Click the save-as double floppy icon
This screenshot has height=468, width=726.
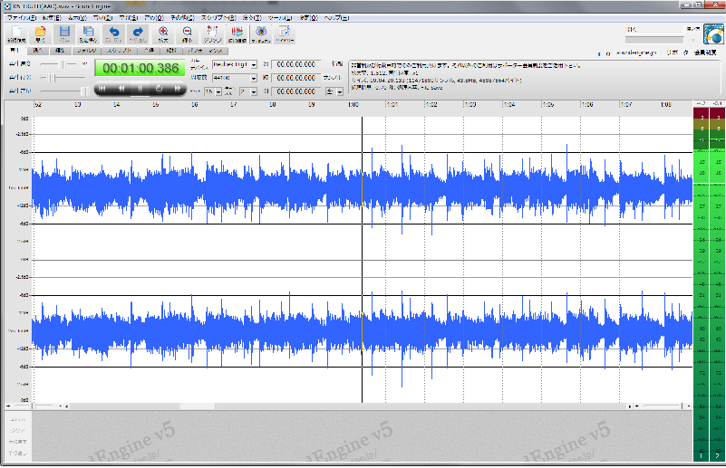click(x=88, y=33)
